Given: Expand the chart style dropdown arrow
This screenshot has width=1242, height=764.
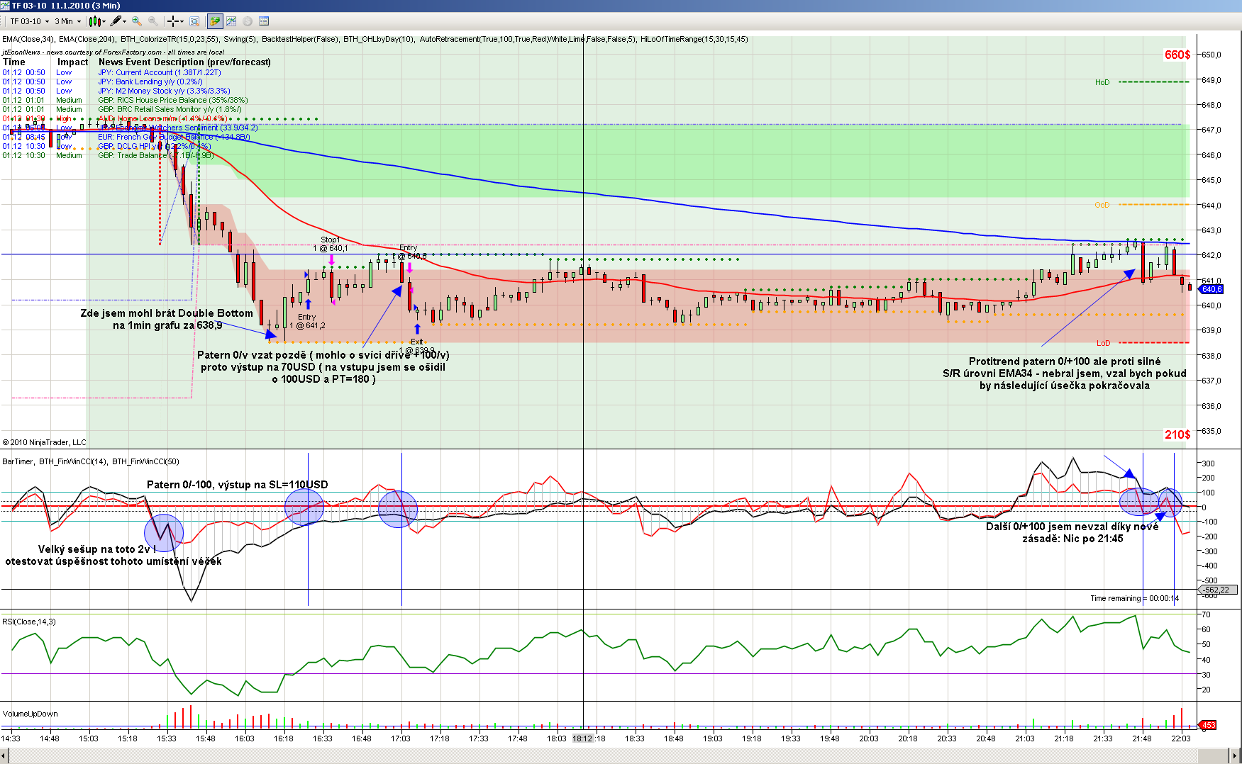Looking at the screenshot, I should 104,21.
